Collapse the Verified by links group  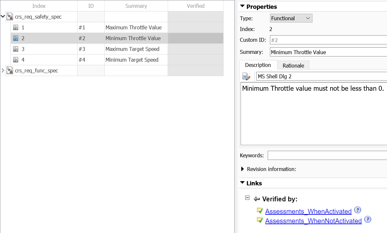point(247,198)
